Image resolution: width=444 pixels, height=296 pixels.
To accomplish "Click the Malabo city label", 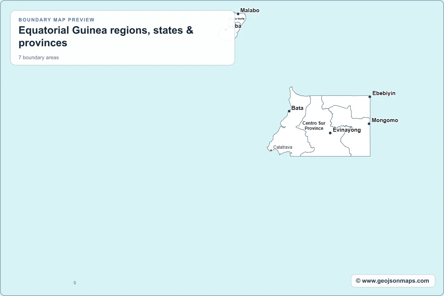I will (x=250, y=10).
